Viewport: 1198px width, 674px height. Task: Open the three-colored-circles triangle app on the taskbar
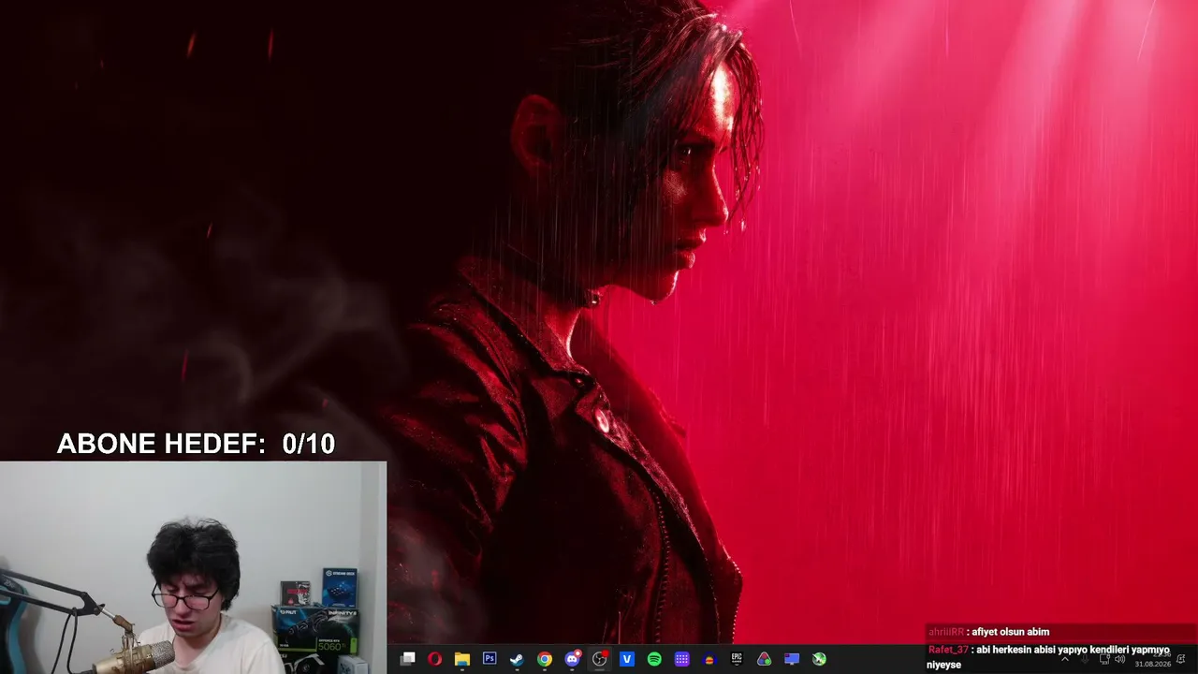(765, 659)
